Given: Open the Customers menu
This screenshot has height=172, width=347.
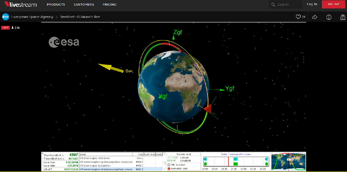Looking at the screenshot, I should point(84,5).
